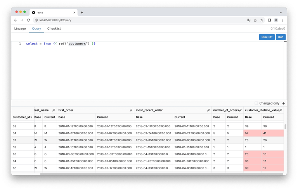Click the plus icon beside Changed only
Viewport: 298px width, 190px height.
tap(284, 103)
